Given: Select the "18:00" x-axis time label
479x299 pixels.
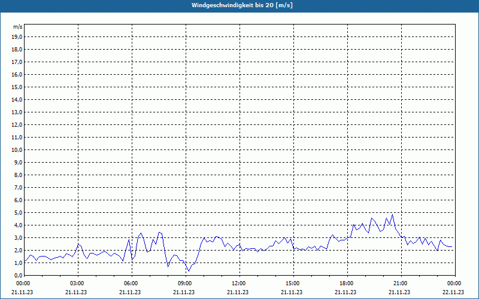Looking at the screenshot, I should click(347, 283).
